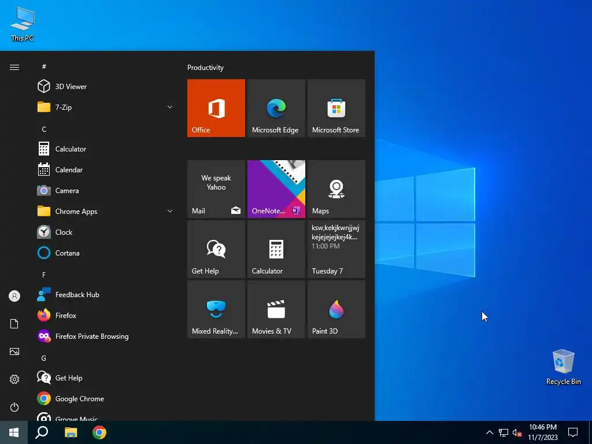
Task: Click the # letter header in the app list
Action: click(x=44, y=66)
